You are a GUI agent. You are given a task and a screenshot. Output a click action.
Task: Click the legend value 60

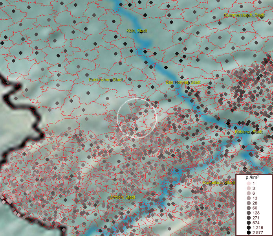coord(255,208)
